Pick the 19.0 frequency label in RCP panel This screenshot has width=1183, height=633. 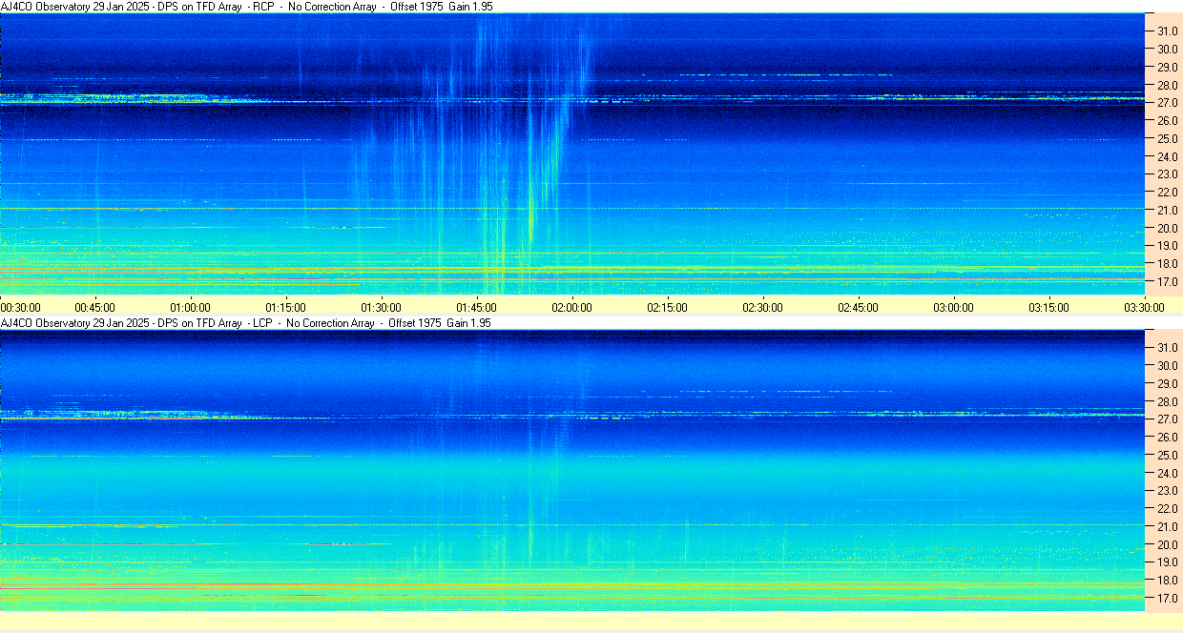click(1168, 246)
